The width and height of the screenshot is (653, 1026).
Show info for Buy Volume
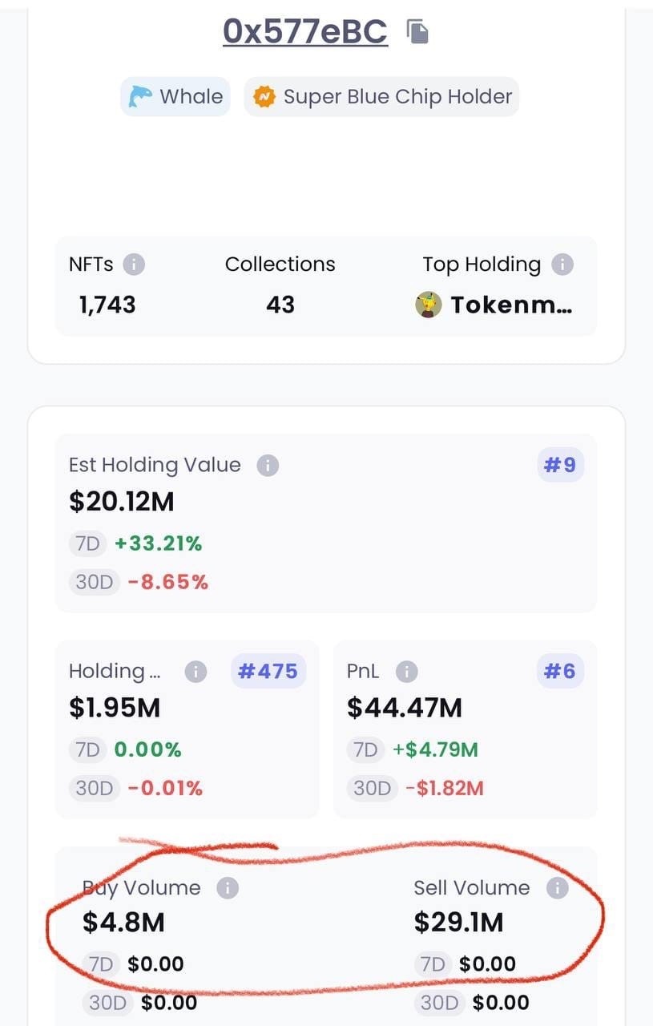point(228,887)
